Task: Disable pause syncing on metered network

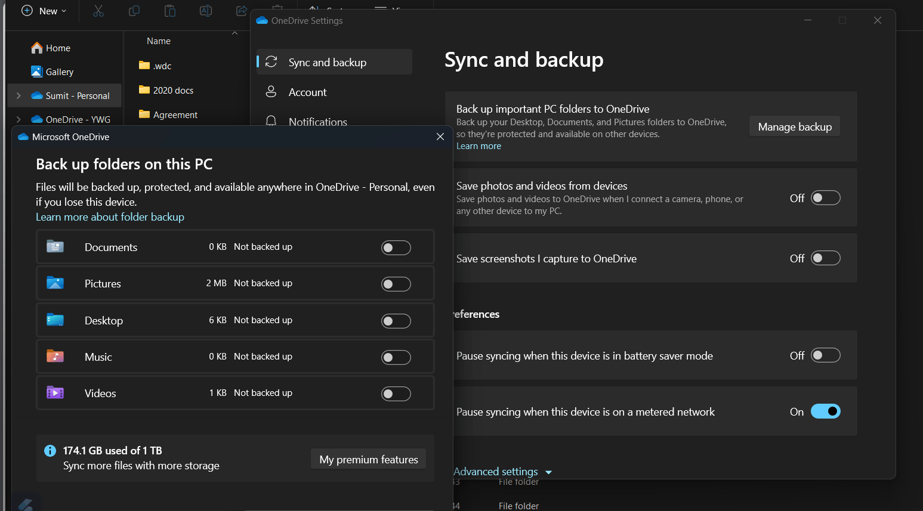Action: click(825, 411)
